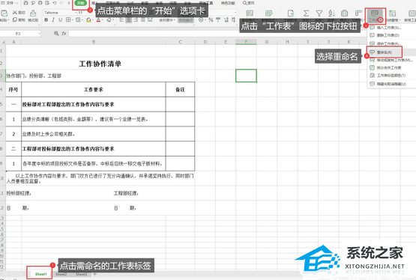Click the Save icon in quick toolbar
This screenshot has height=280, width=416.
pyautogui.click(x=25, y=3)
